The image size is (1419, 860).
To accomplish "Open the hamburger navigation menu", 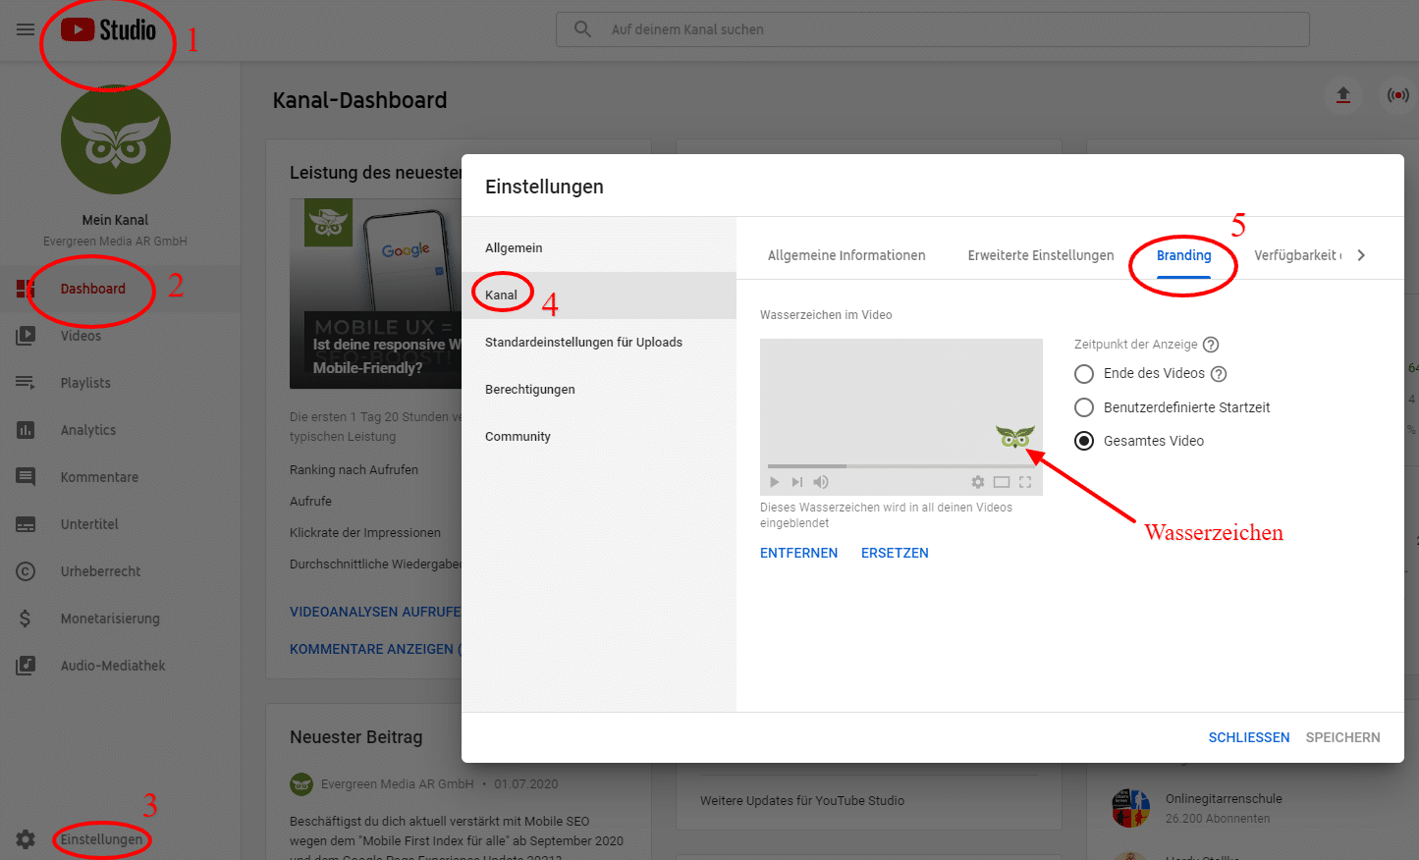I will 26,29.
